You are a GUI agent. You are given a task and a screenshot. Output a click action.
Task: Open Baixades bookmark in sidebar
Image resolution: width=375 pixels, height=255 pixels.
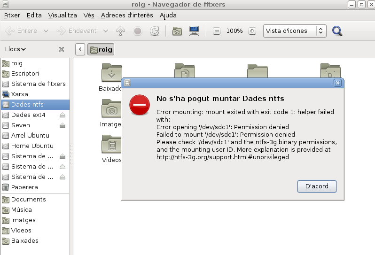coord(35,240)
